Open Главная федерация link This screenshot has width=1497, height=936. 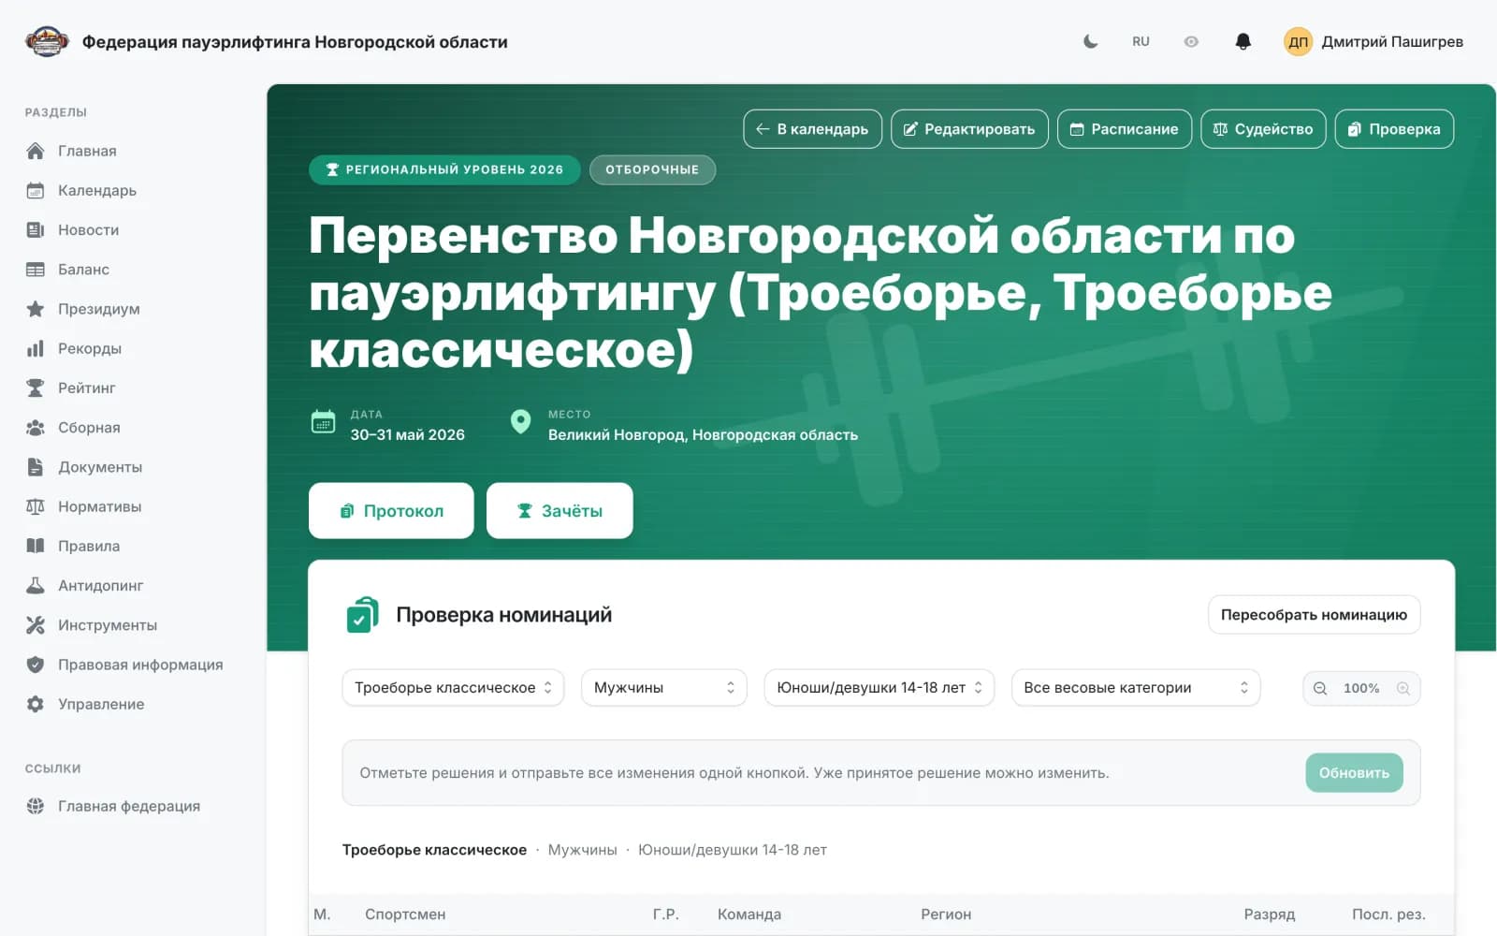click(129, 806)
